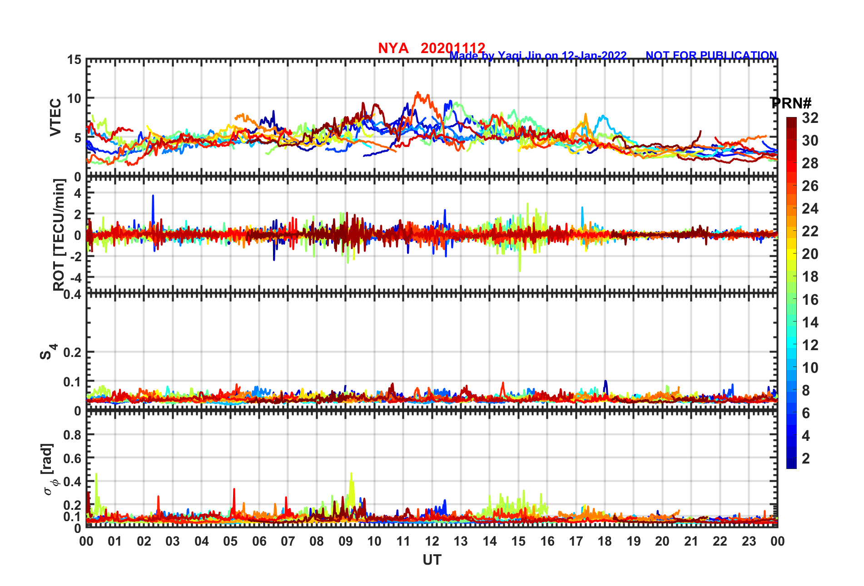Click the S4 y-axis tick label "0.2"
The image size is (864, 586).
(72, 352)
